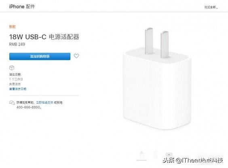228x168 pixels.
Task: Open the 查看送货日期 link
Action: pos(18,89)
